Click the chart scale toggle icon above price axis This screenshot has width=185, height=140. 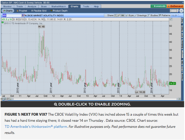(171, 19)
